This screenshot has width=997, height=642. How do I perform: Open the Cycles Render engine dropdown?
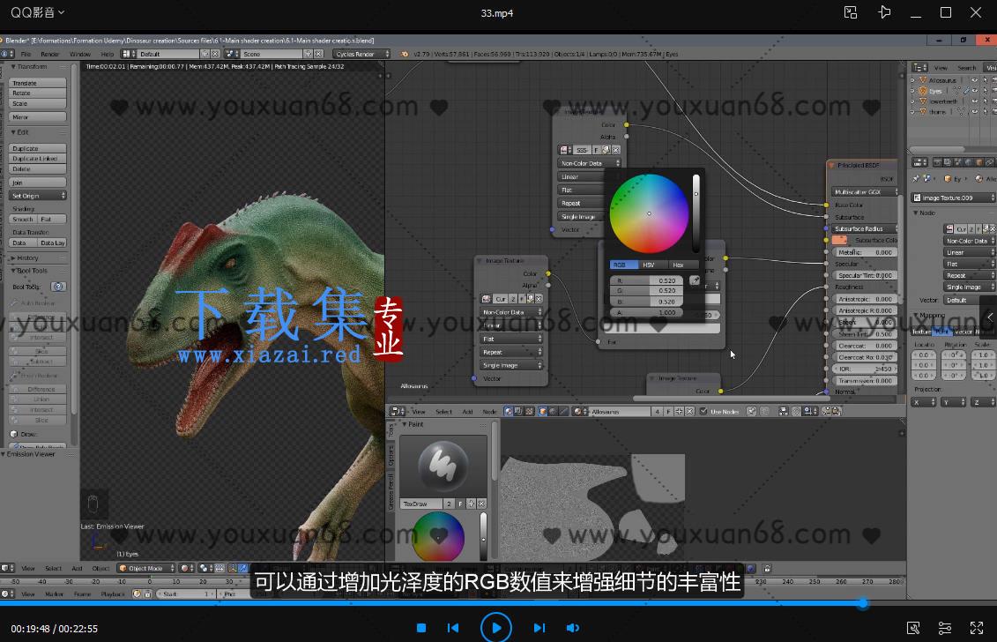tap(361, 54)
